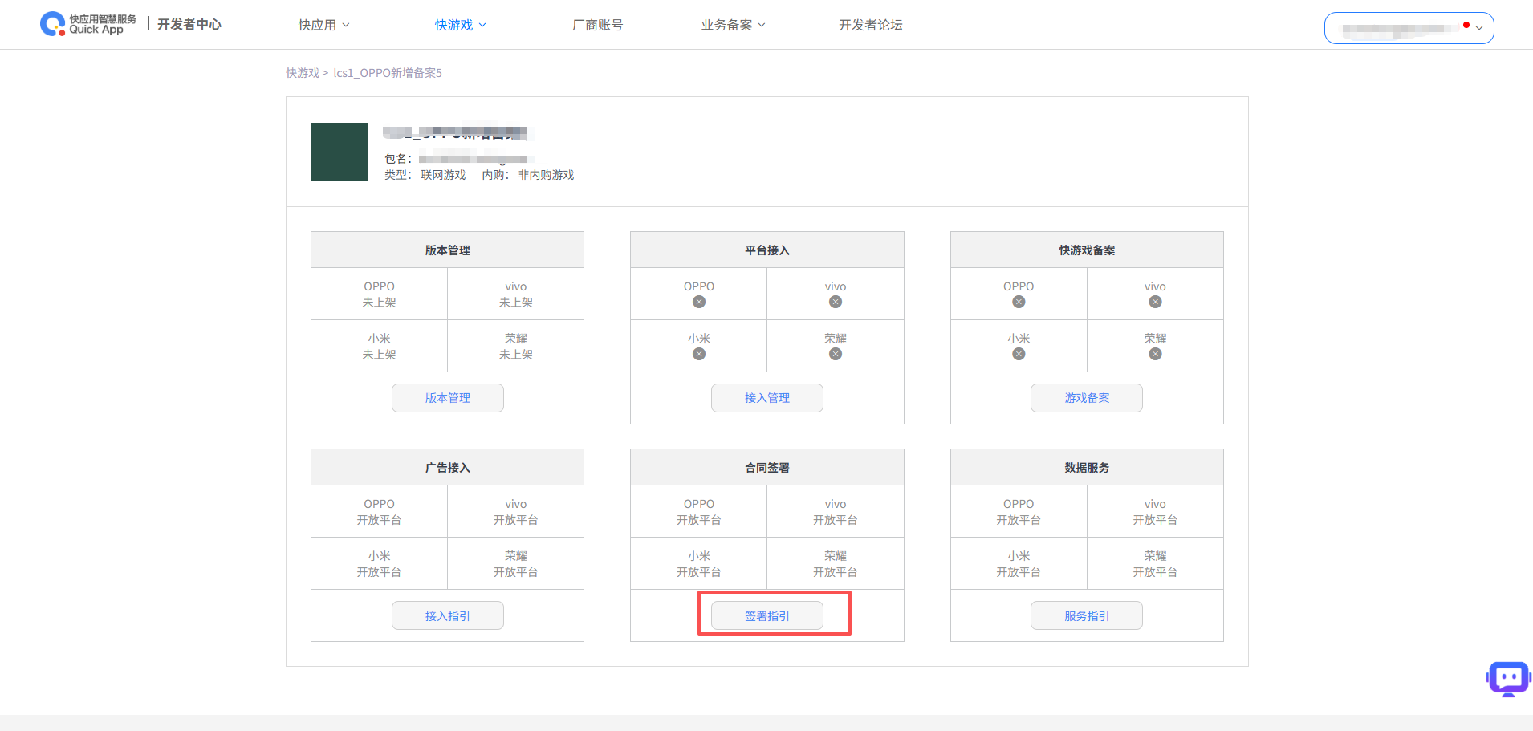Click the green game app thumbnail
1533x731 pixels.
(340, 152)
